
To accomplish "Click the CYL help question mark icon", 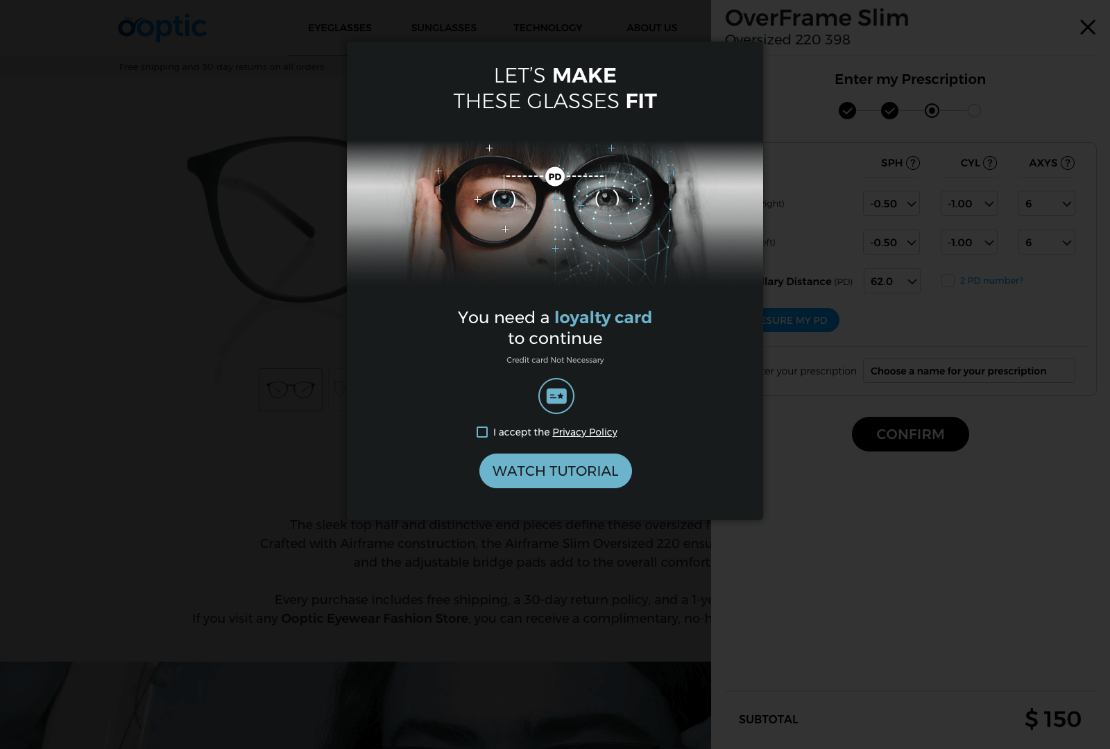I will 990,163.
